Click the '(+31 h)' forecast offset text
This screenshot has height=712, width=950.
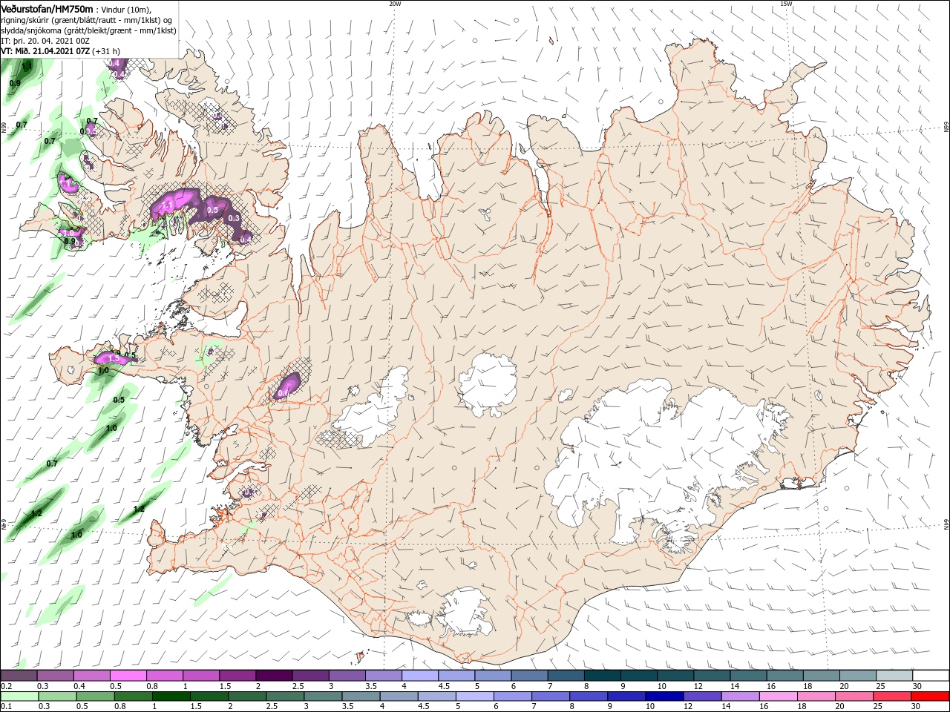[x=107, y=51]
